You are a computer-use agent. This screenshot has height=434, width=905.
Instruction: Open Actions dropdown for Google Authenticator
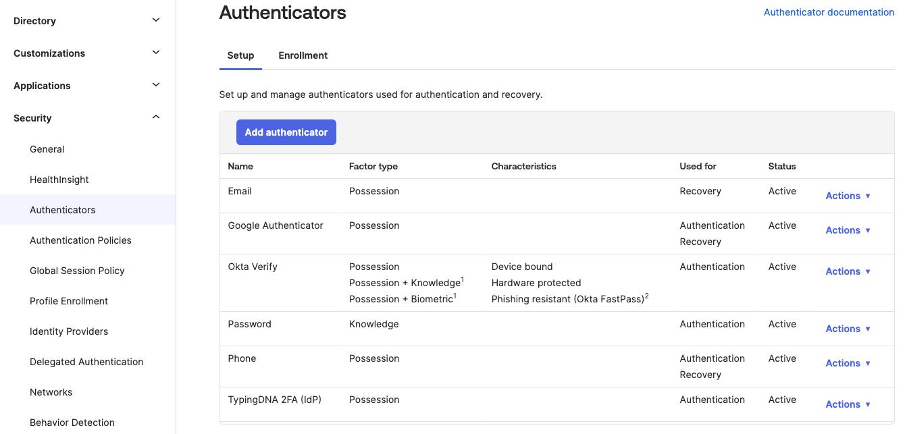pyautogui.click(x=848, y=230)
